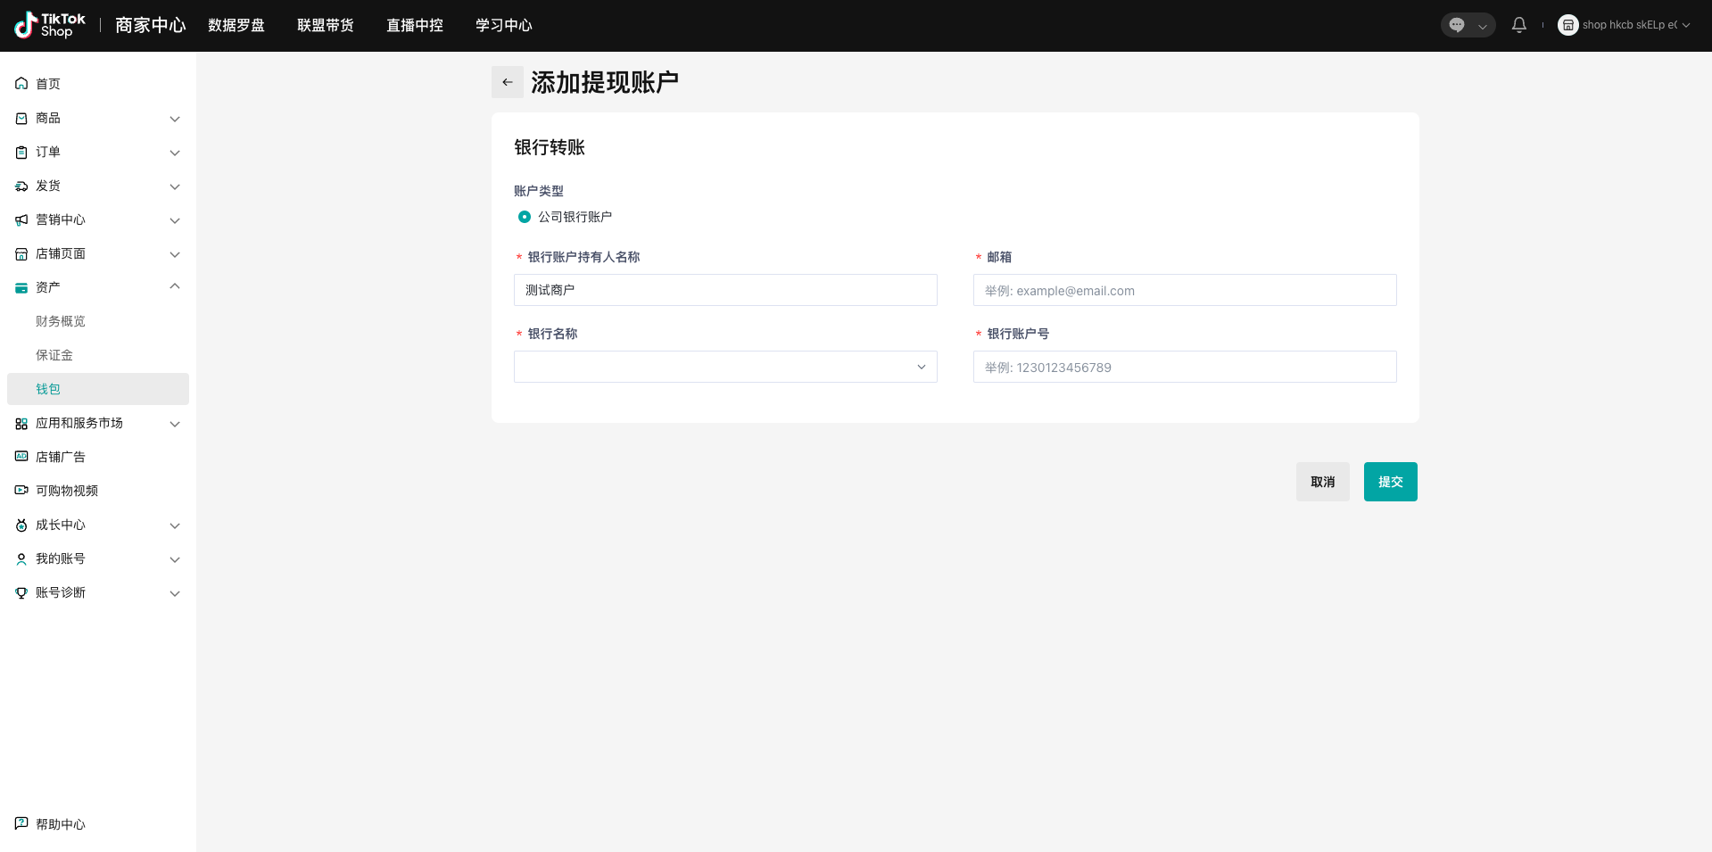Focus the 邮箱 email input field
The height and width of the screenshot is (852, 1712).
point(1185,290)
